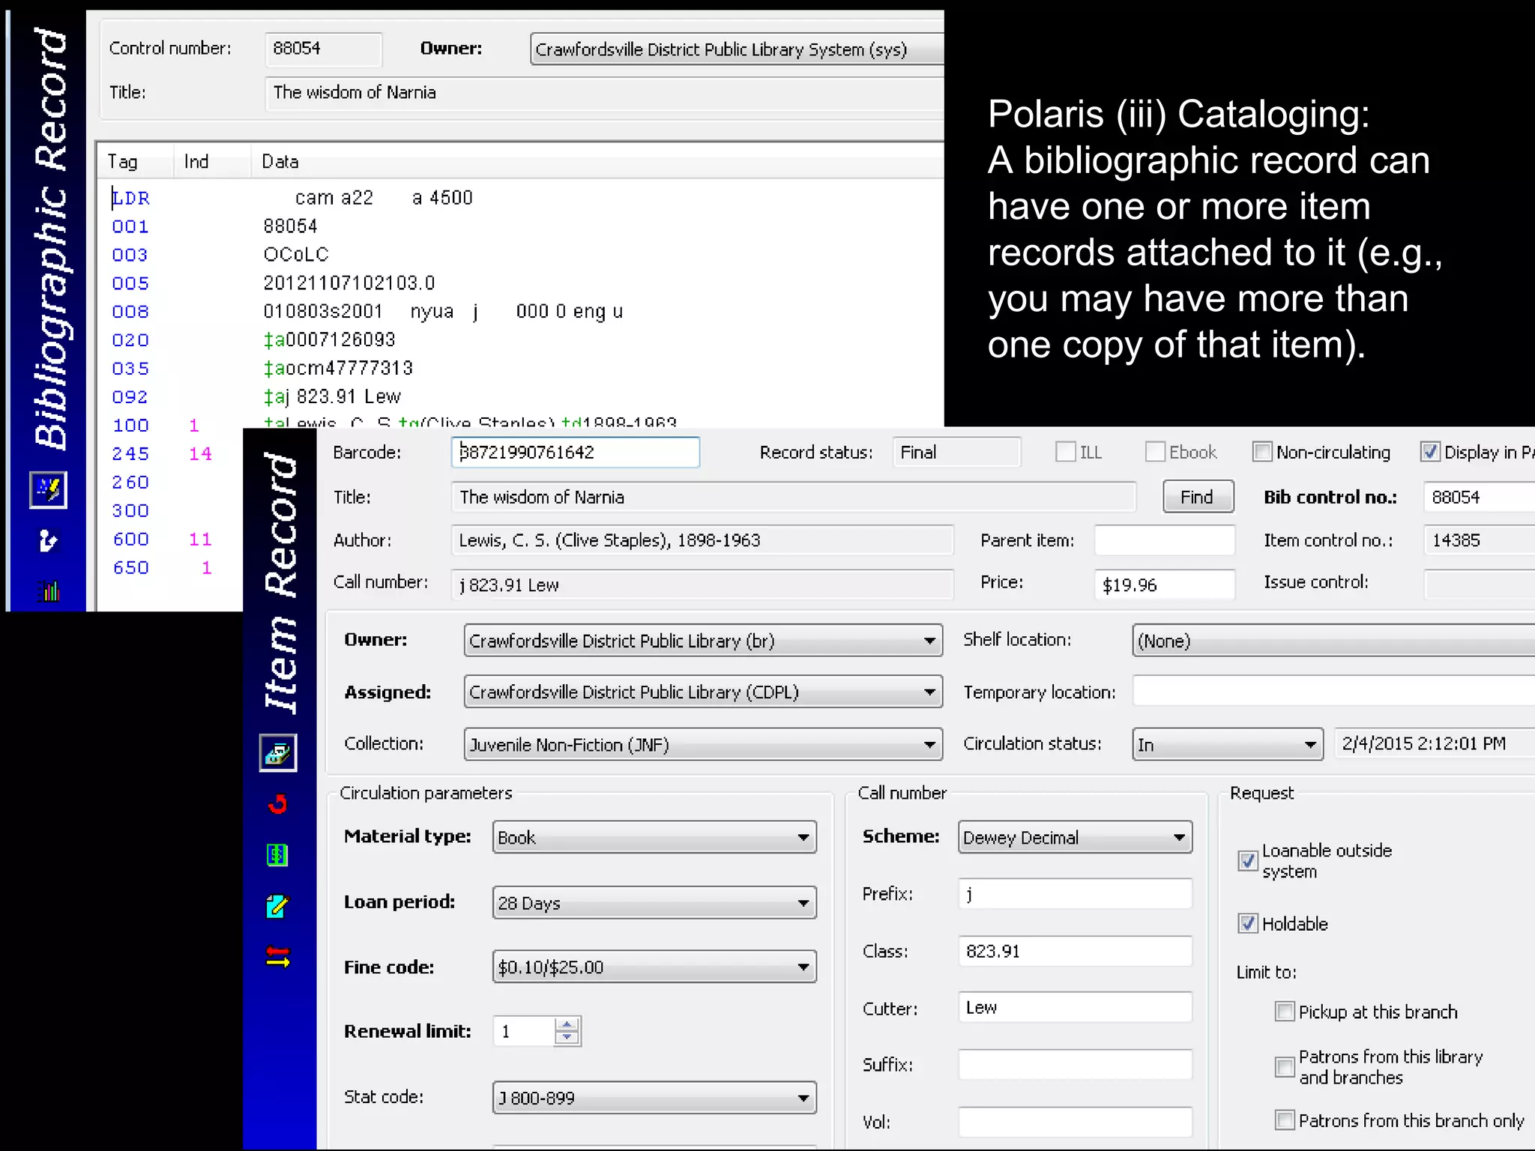Screen dimensions: 1535x1151
Task: Open the call number Scheme dropdown
Action: point(1076,837)
